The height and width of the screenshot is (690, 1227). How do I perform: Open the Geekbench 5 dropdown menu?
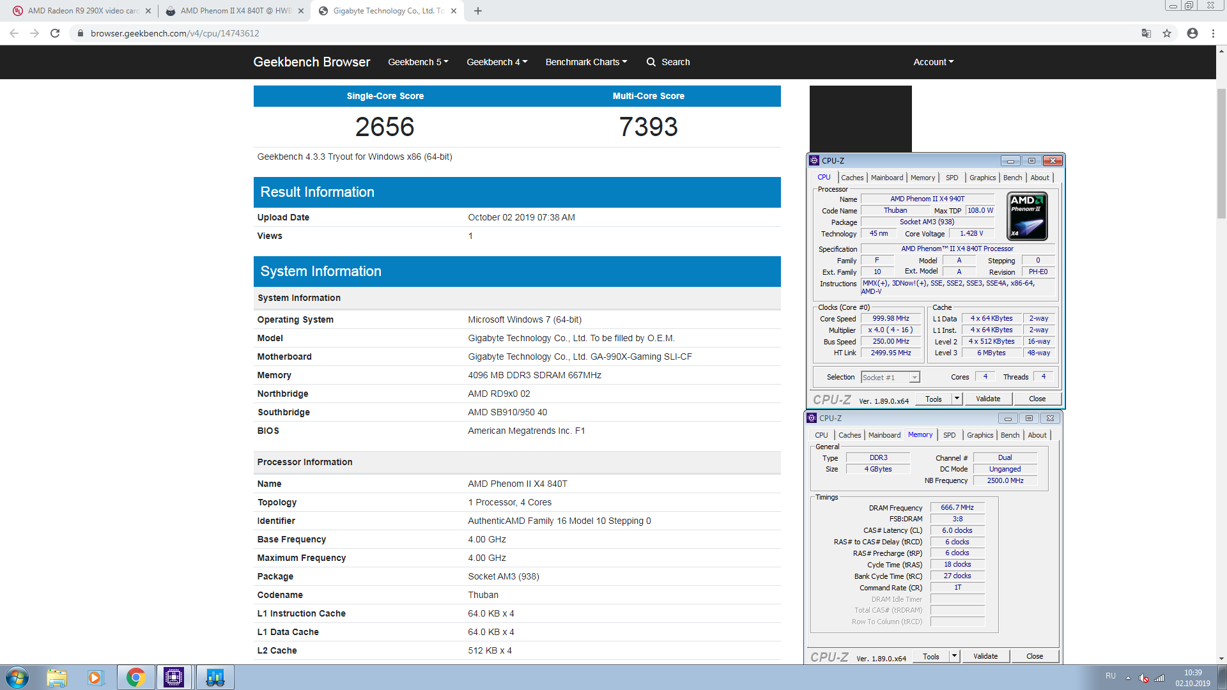pyautogui.click(x=418, y=62)
